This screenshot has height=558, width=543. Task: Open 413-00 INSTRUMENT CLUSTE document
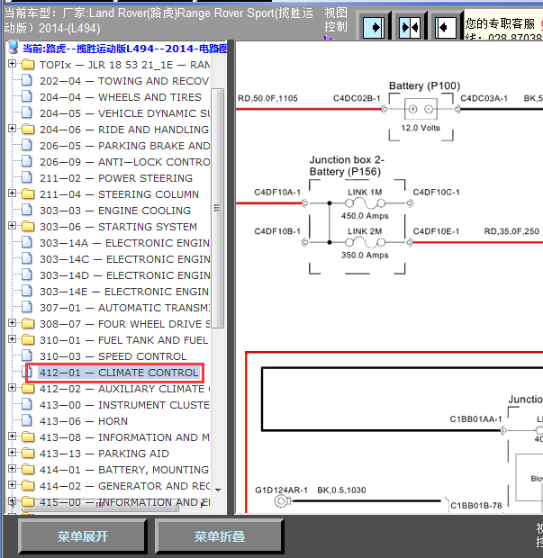[124, 405]
